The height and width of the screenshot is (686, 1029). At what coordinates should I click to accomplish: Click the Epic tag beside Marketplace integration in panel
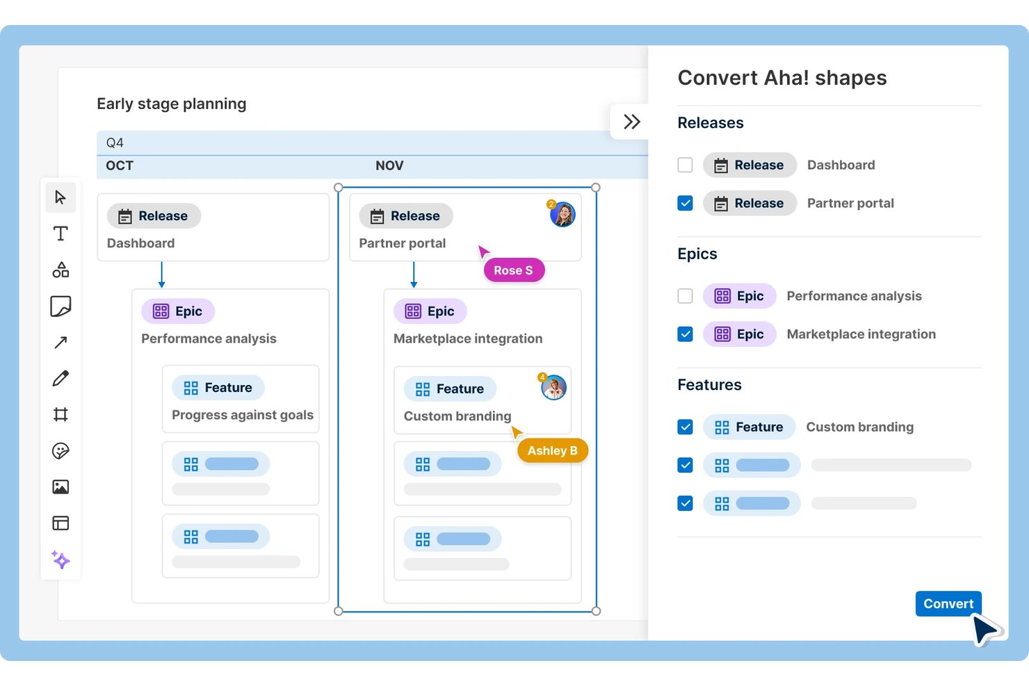pyautogui.click(x=739, y=334)
